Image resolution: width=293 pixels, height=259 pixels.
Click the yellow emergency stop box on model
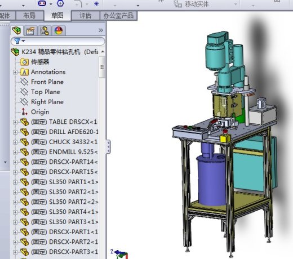pos(225,139)
